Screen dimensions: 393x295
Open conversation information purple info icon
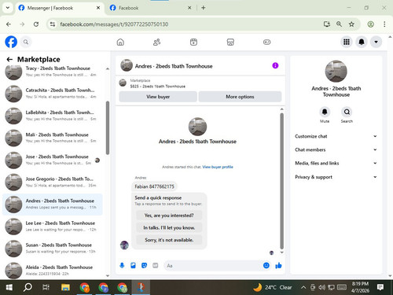click(x=275, y=65)
